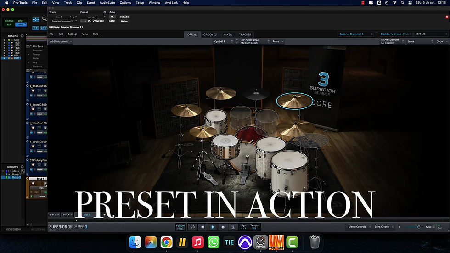Open the None dropdown next to Show
Screen dimensions: 450x253
tap(420, 41)
